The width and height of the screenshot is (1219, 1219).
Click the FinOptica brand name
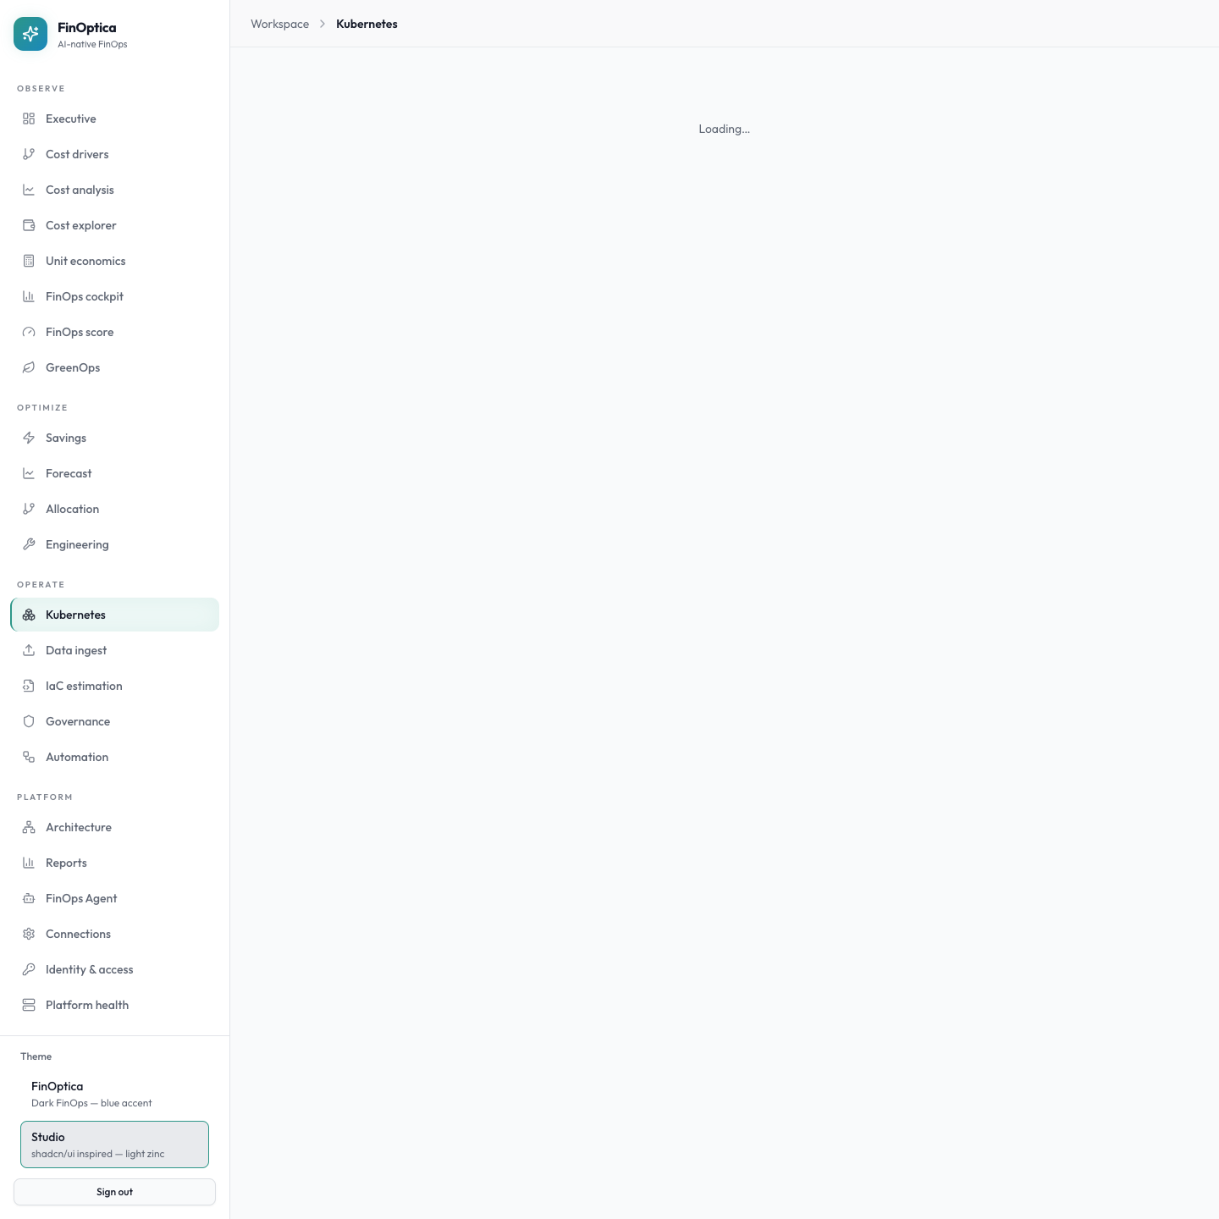point(87,27)
